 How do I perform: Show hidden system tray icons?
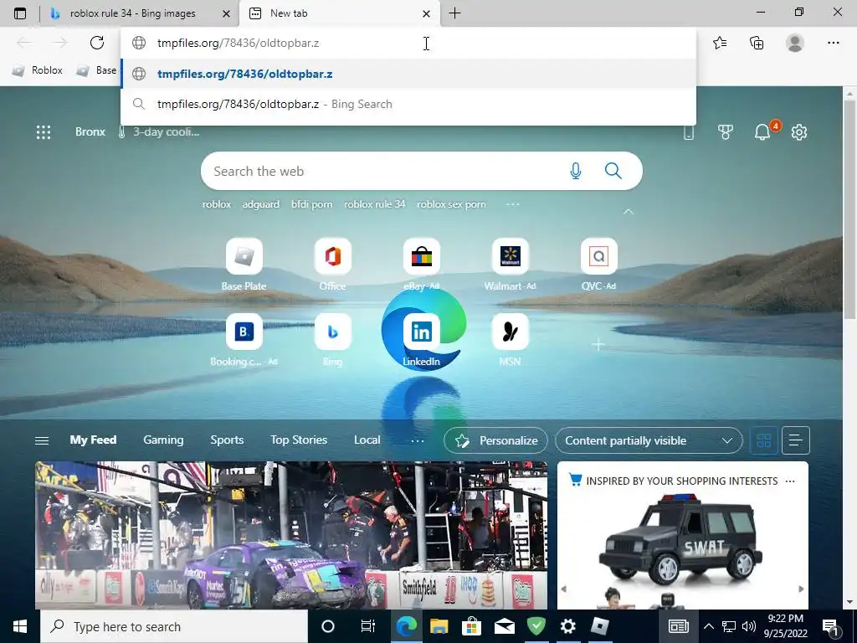pyautogui.click(x=708, y=626)
